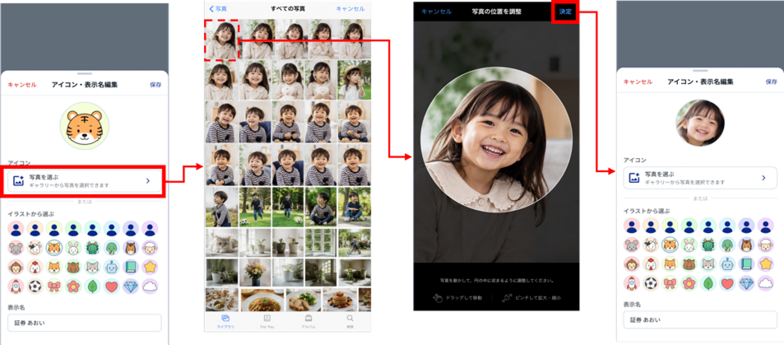The image size is (784, 345).
Task: Select the green leaf illustration on the photo-avatar screen
Action: 708,283
